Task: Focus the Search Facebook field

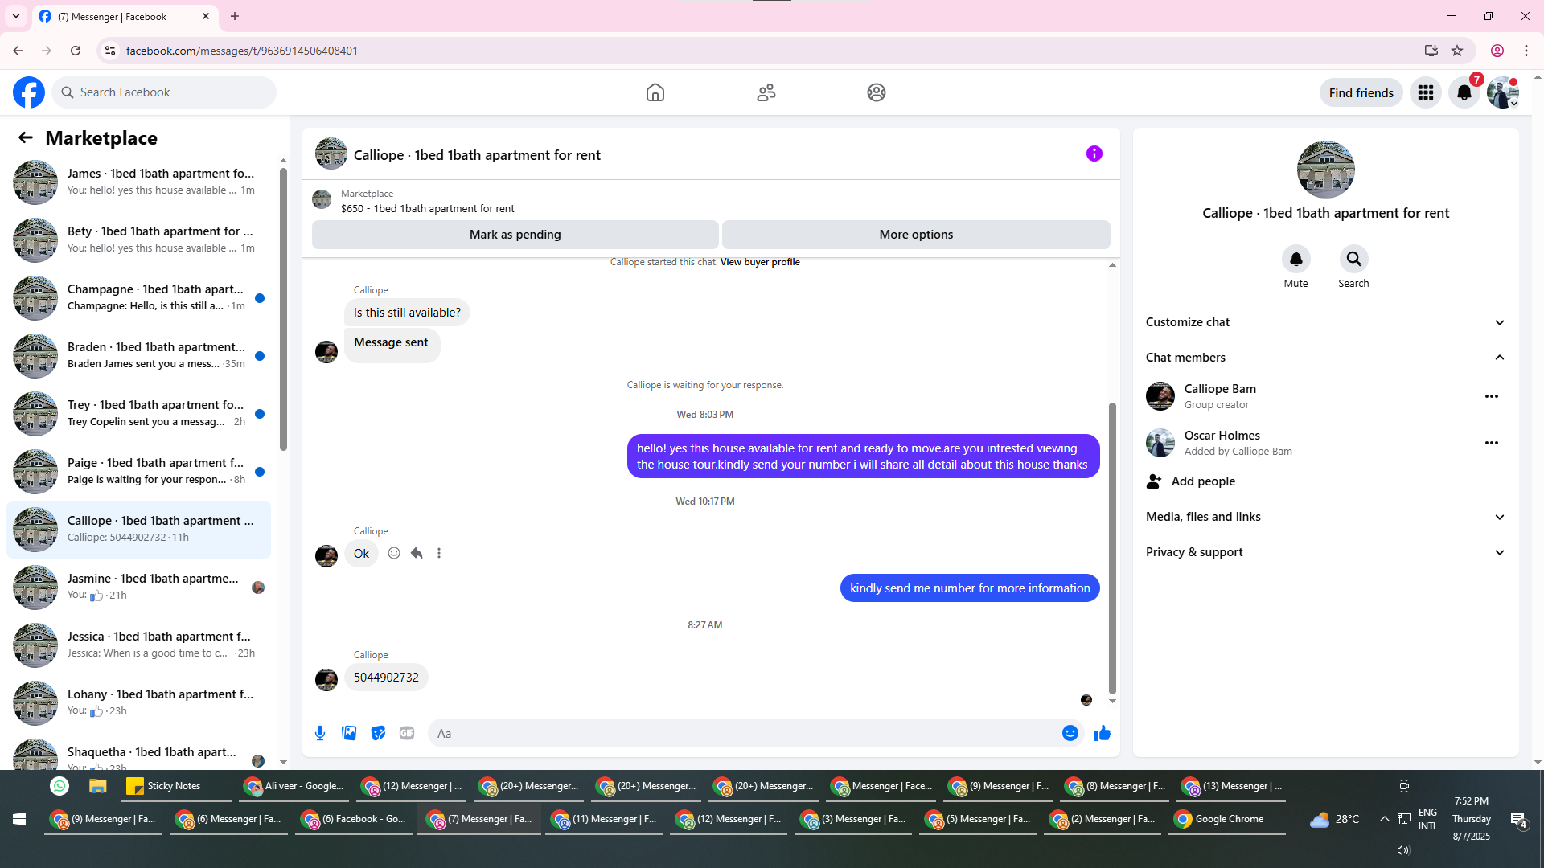Action: tap(164, 92)
